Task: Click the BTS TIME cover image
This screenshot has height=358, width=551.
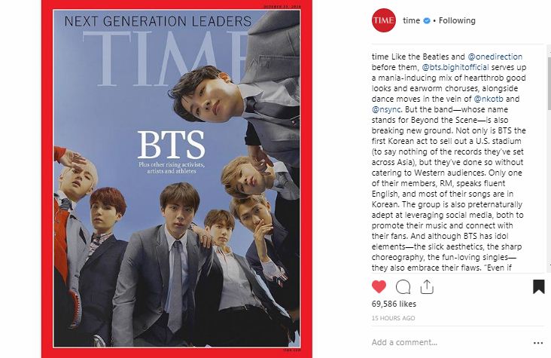Action: pos(177,179)
